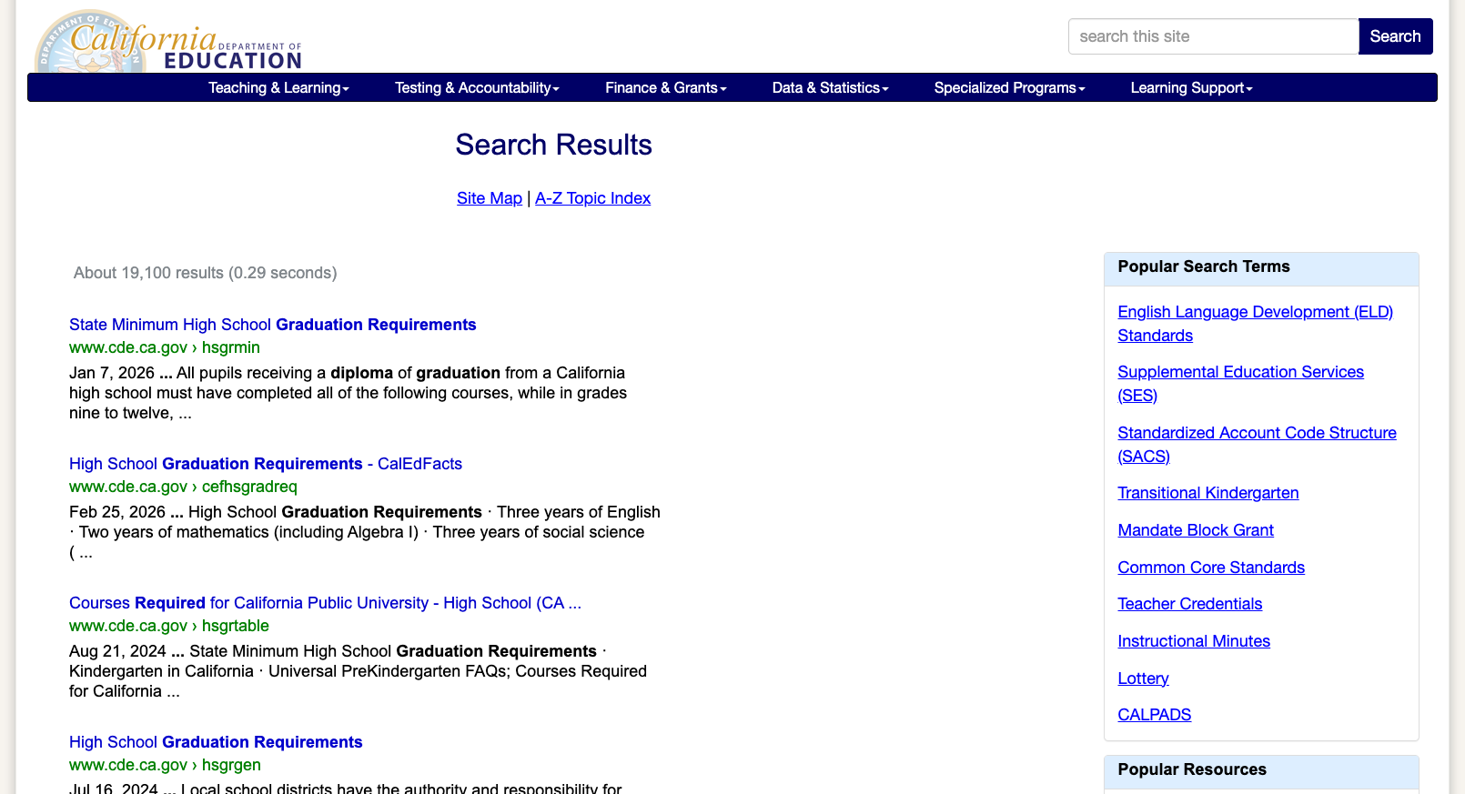
Task: Expand the Testing & Accountability menu
Action: pos(477,87)
